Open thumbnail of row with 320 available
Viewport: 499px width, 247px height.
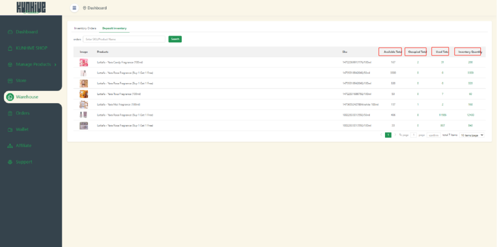84,84
